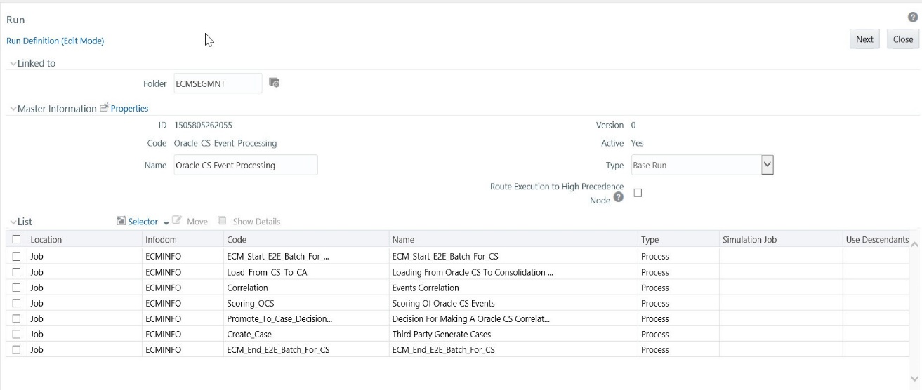Click the Decision For Making A Oracle CS cell
Viewport: 922px width, 390px height.
pos(513,318)
